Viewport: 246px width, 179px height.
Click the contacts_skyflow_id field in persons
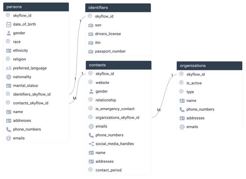(36, 103)
